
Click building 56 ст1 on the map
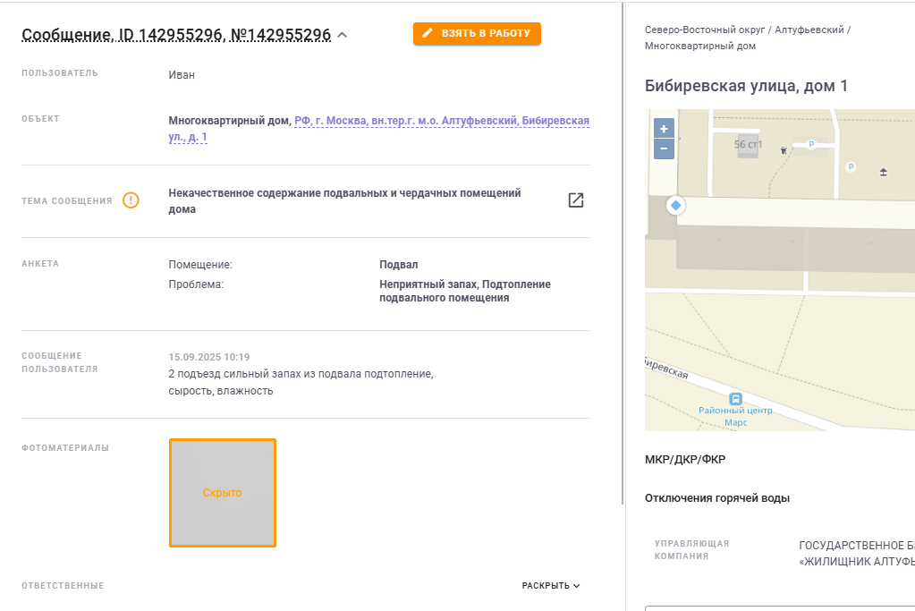pyautogui.click(x=748, y=145)
